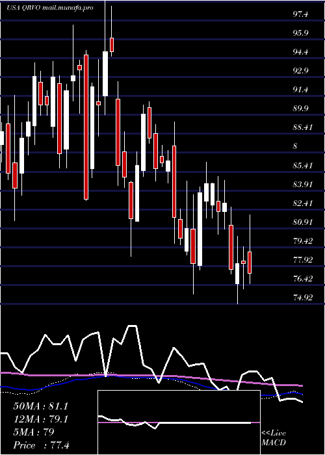Select the 97.4 price axis label
The height and width of the screenshot is (455, 325).
(300, 14)
